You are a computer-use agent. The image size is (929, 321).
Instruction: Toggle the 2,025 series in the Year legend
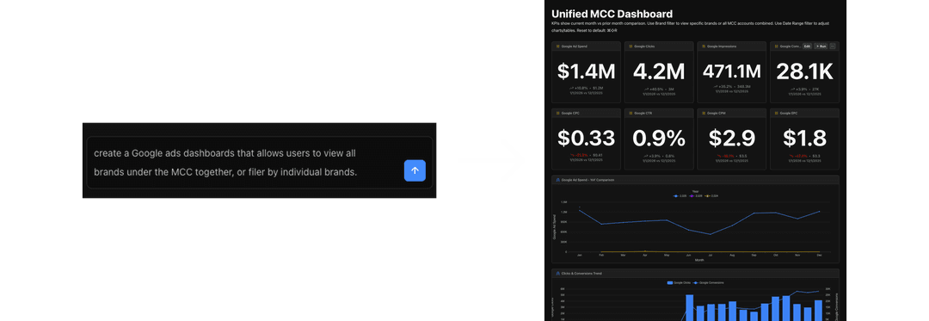coord(680,195)
